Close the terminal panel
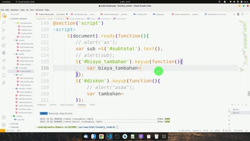This screenshot has height=141, width=250. pyautogui.click(x=246, y=105)
